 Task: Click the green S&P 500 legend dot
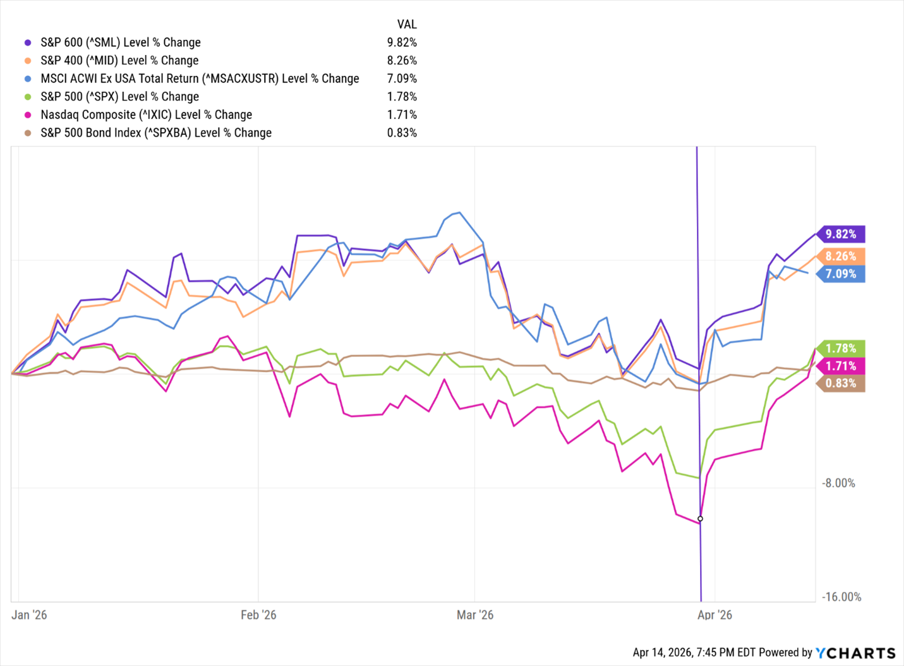(x=28, y=97)
